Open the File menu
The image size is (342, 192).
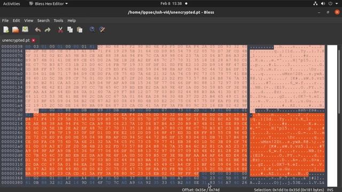tap(5, 20)
